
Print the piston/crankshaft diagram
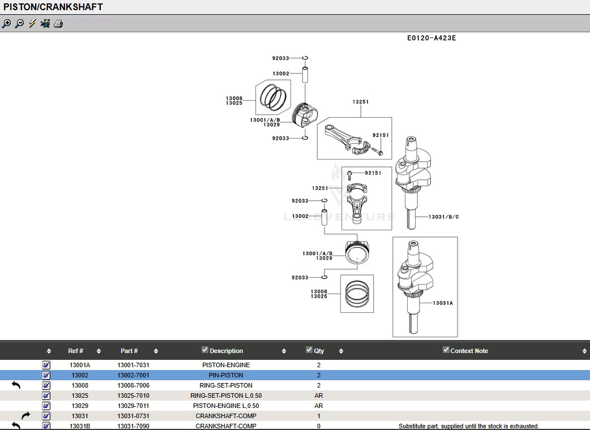[58, 24]
